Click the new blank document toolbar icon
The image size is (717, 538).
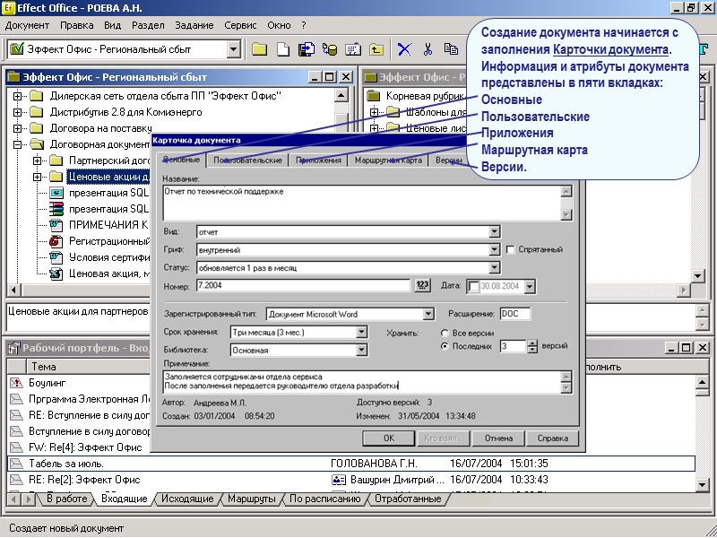pos(283,49)
